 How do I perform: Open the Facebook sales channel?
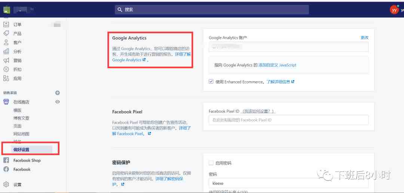pos(22,169)
